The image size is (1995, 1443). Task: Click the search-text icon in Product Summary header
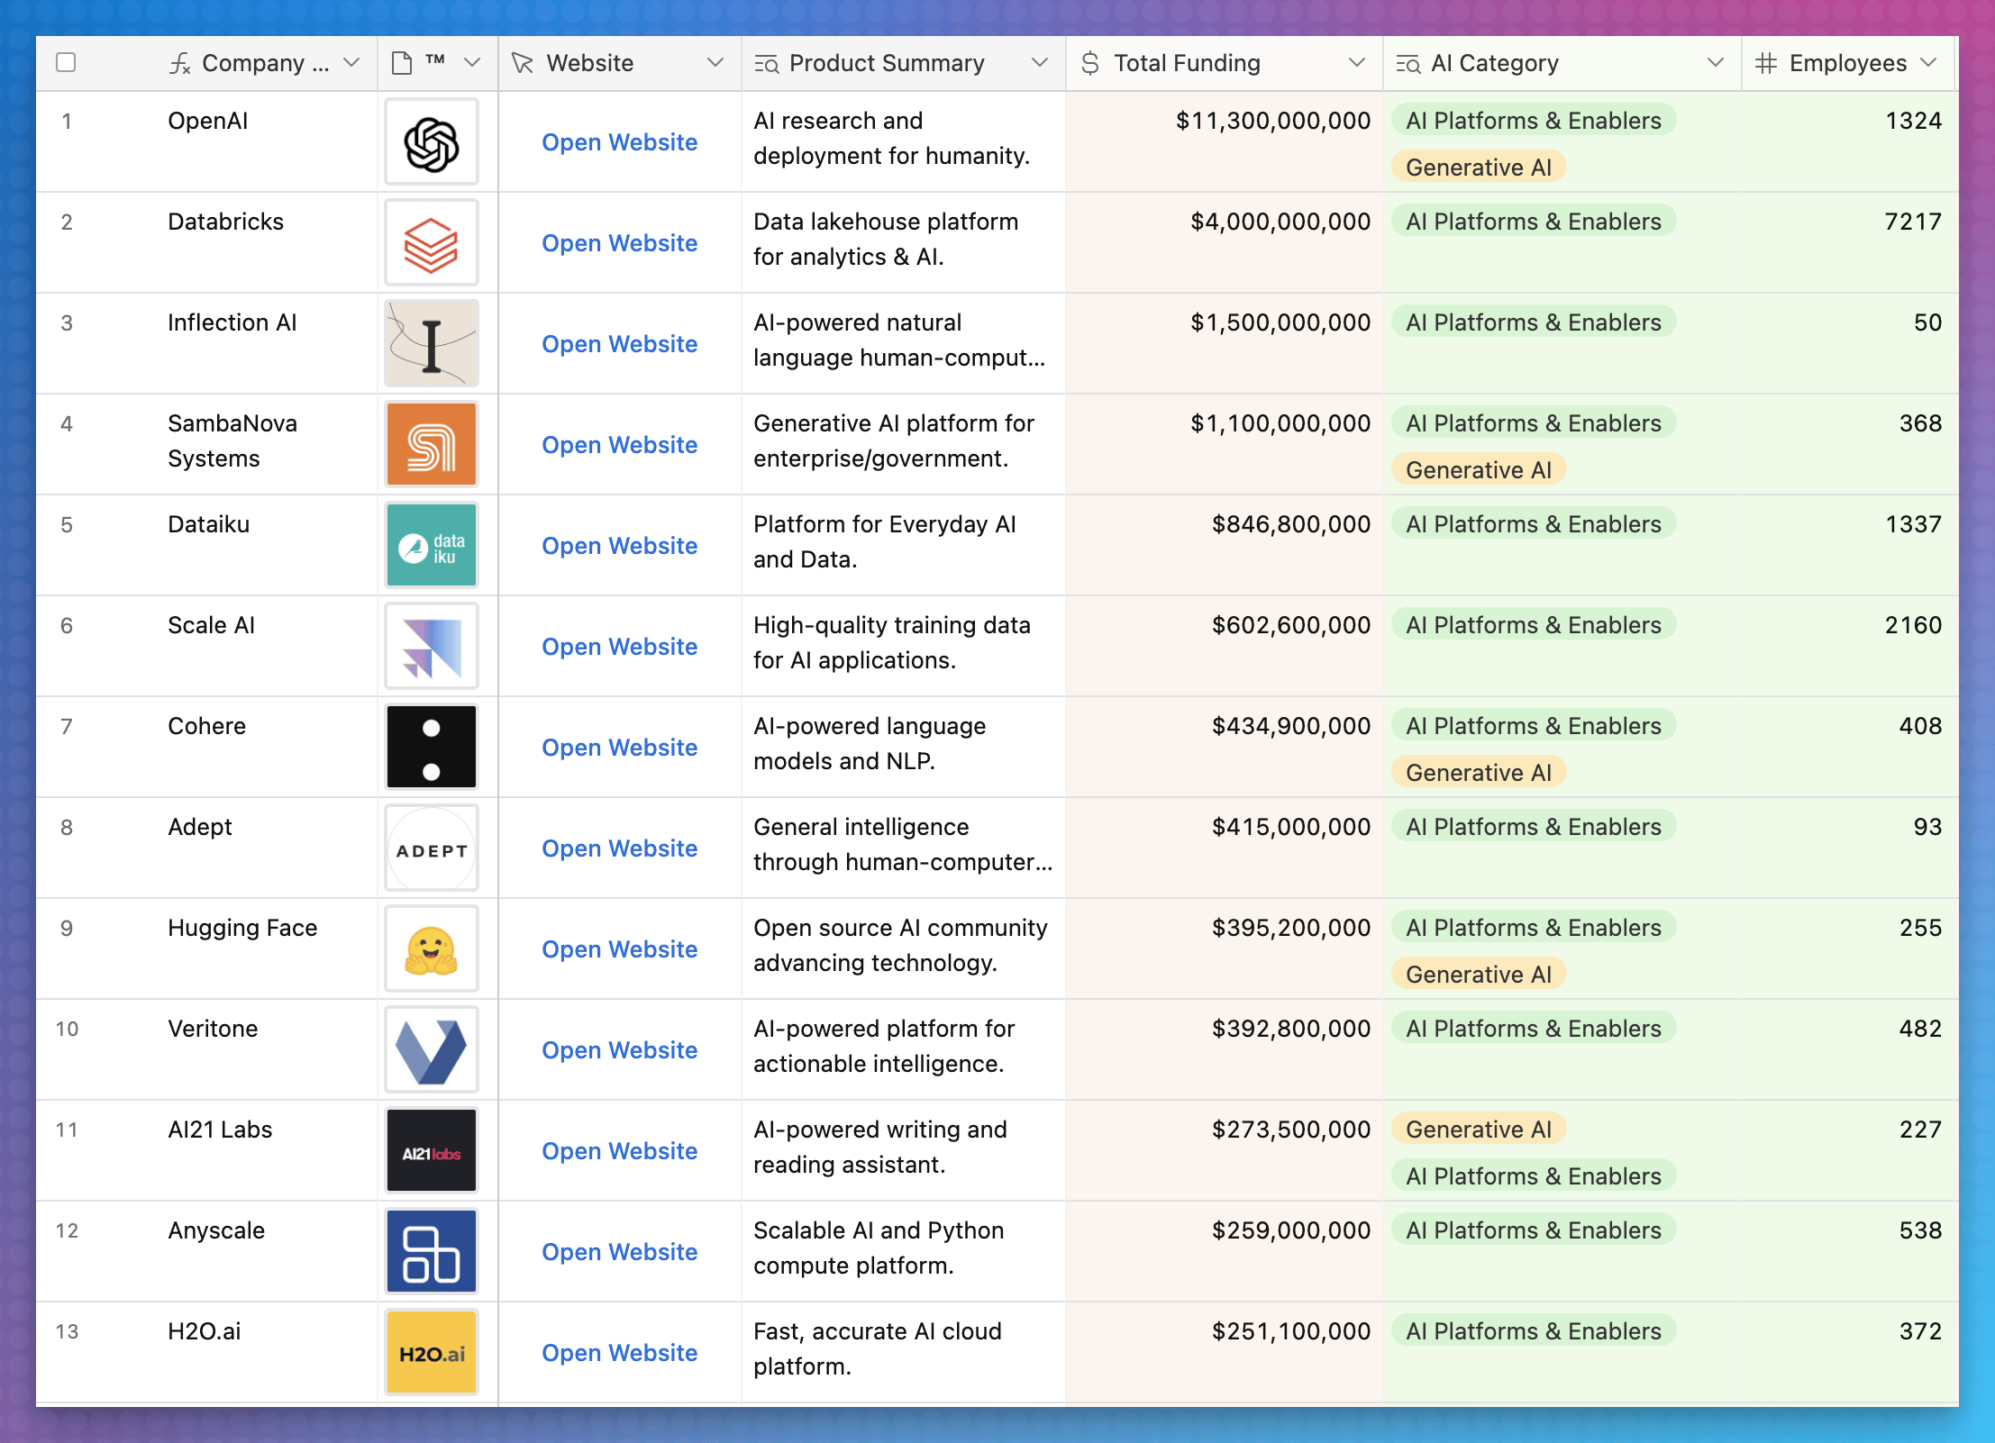click(x=766, y=64)
